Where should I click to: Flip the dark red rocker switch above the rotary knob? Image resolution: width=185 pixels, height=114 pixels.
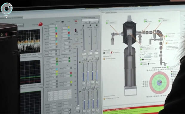tap(76, 30)
